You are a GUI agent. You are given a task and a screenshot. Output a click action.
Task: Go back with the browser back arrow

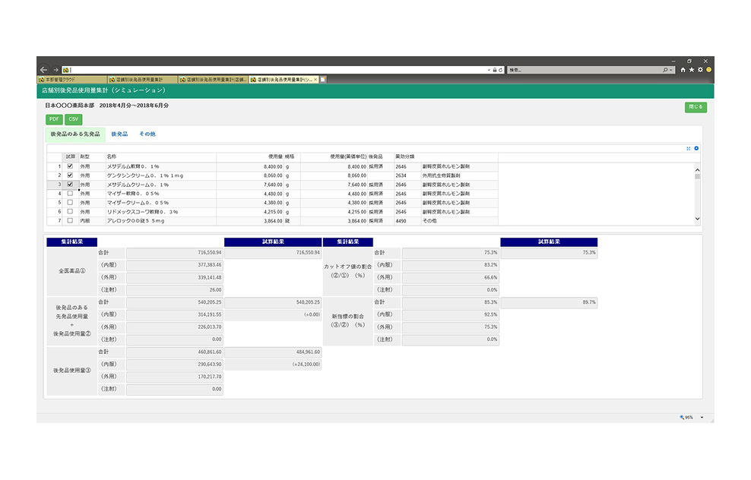coord(43,69)
